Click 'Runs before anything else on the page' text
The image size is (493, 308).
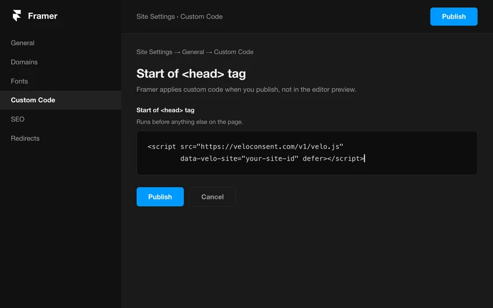pos(189,122)
